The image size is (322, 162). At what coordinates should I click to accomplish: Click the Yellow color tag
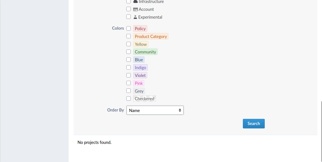click(141, 44)
